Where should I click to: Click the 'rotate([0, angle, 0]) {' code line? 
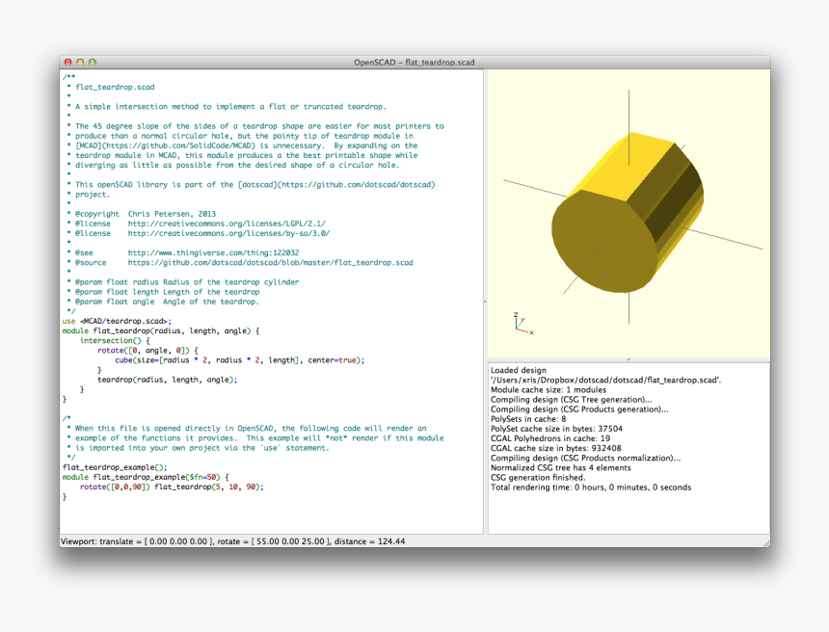[148, 351]
